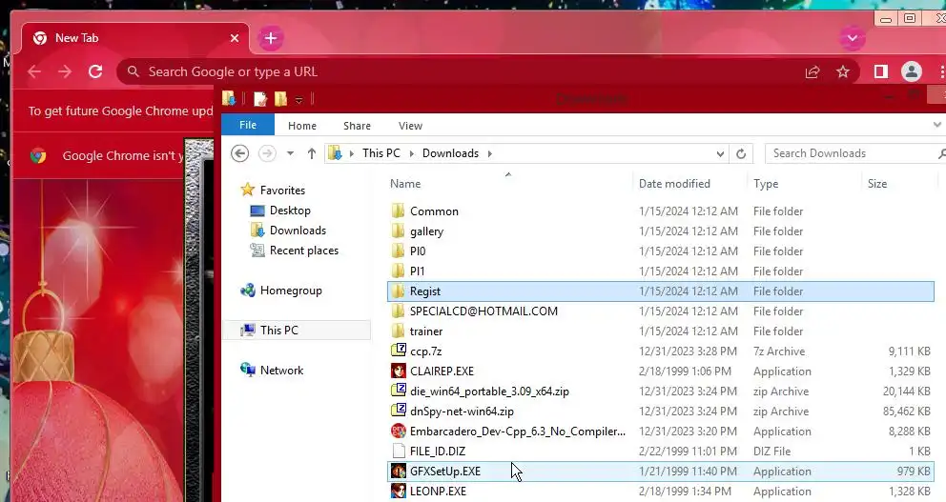Click the Chrome share page icon

[812, 71]
